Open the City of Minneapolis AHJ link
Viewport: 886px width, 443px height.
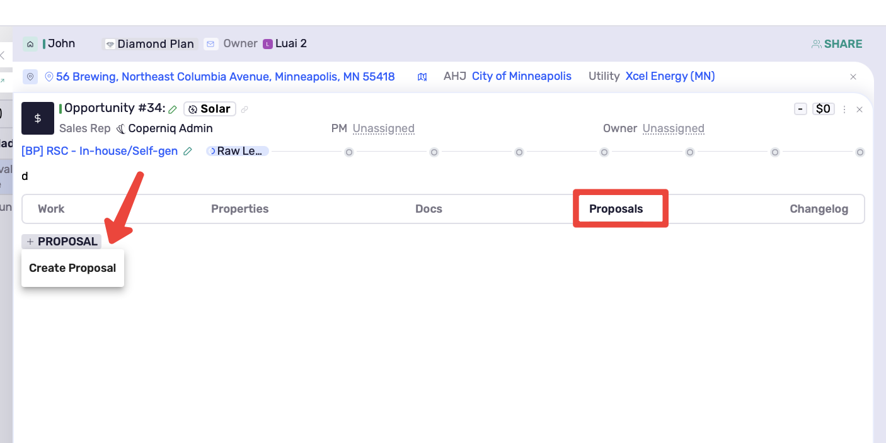522,77
